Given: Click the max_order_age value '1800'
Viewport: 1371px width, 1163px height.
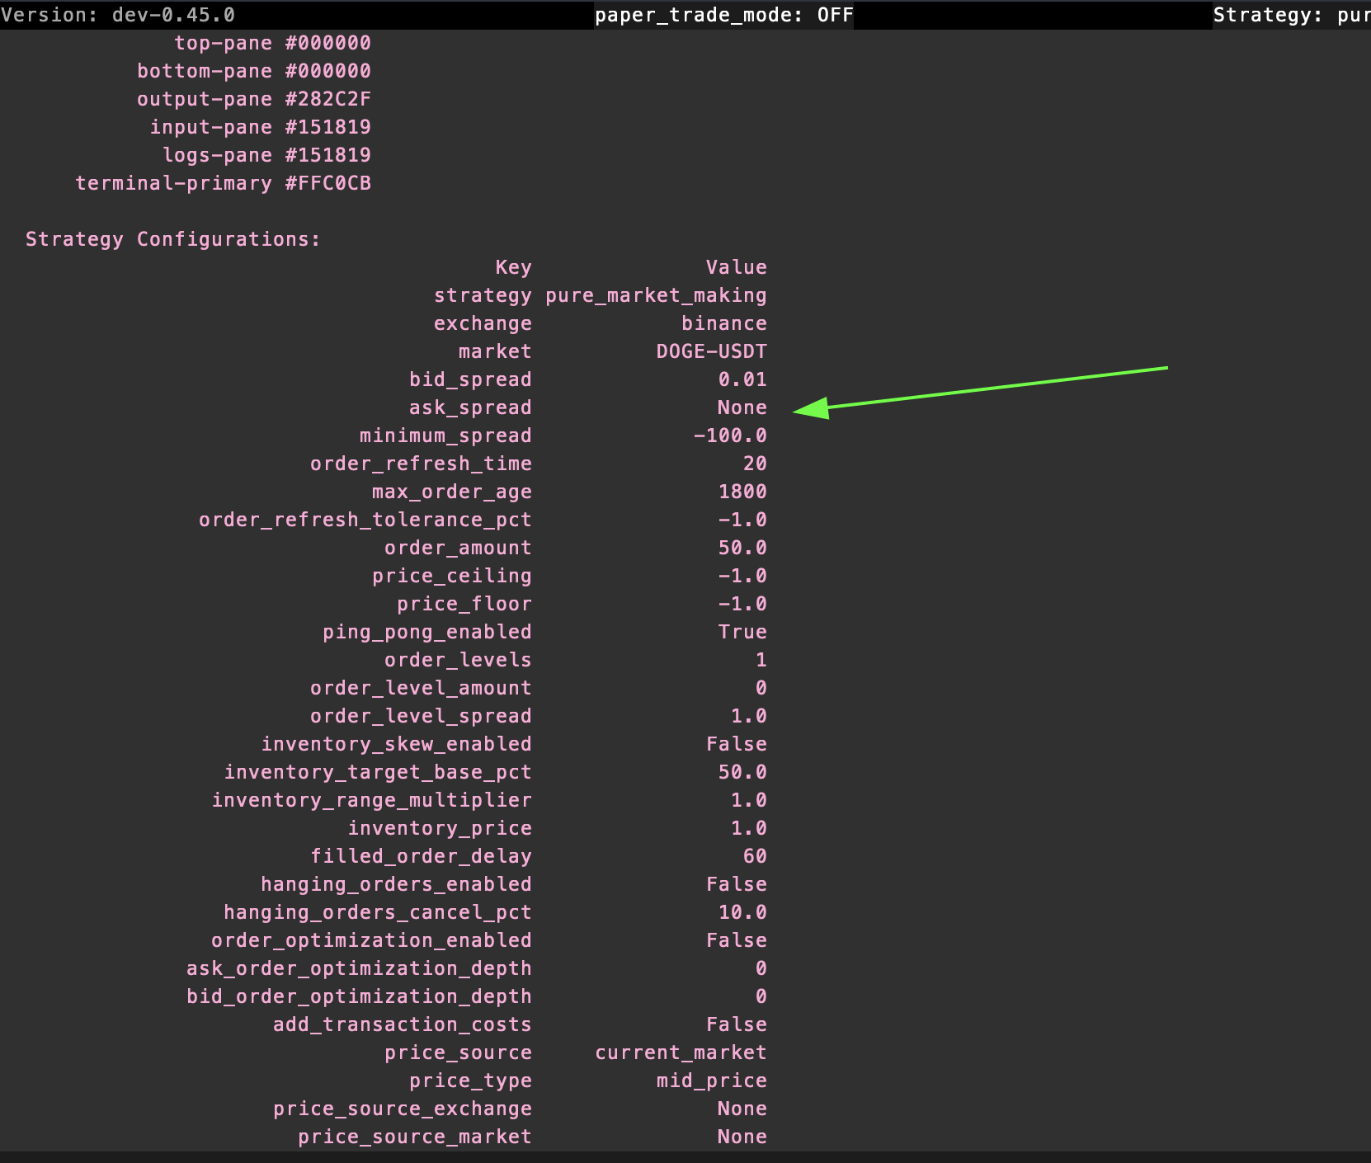Looking at the screenshot, I should pos(742,492).
